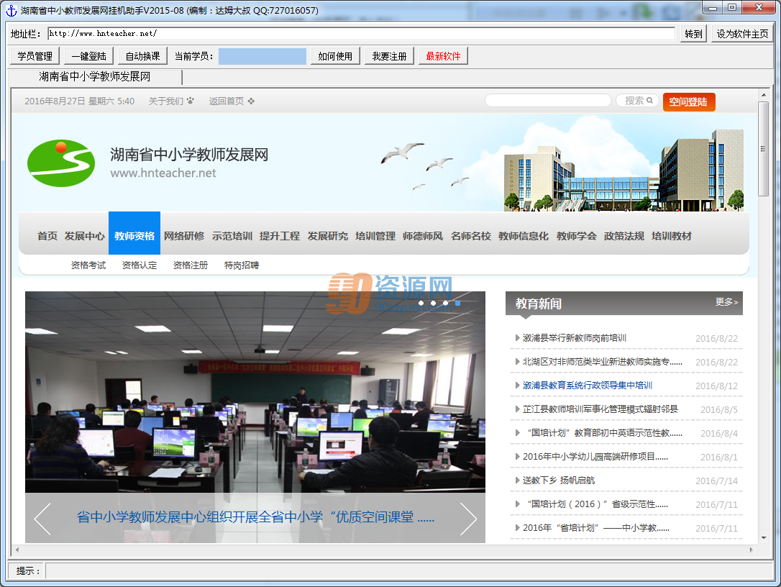Screen dimensions: 781x587
Task: Focus the address bar URL field
Action: [x=361, y=34]
